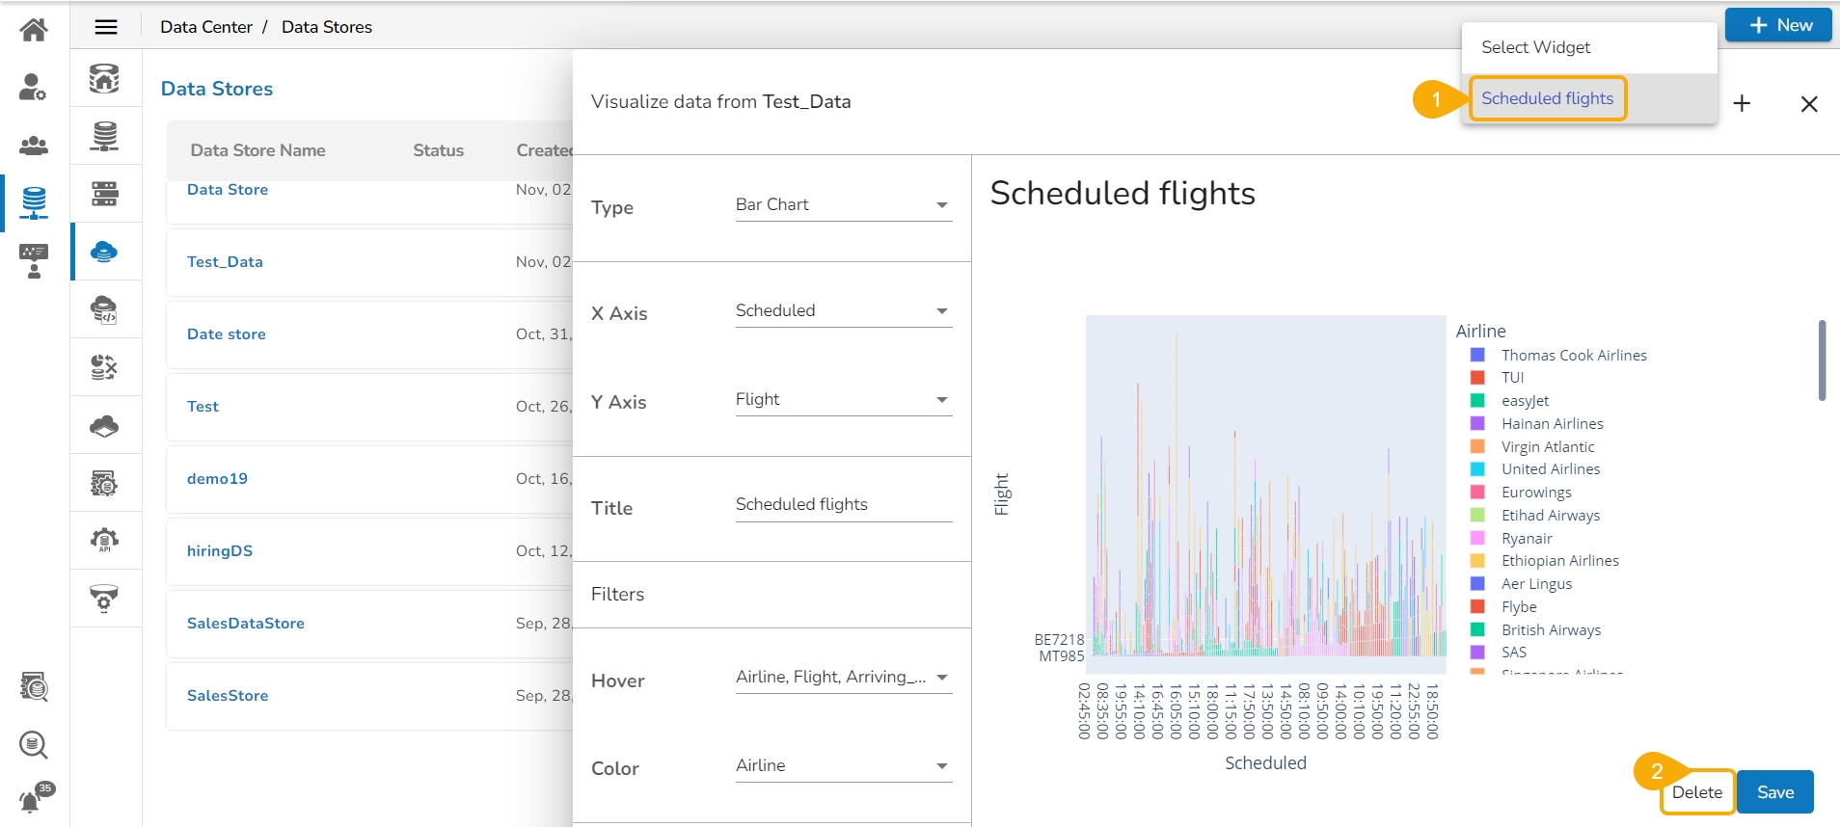Open the X Axis Scheduled dropdown
The height and width of the screenshot is (827, 1840).
tap(844, 311)
